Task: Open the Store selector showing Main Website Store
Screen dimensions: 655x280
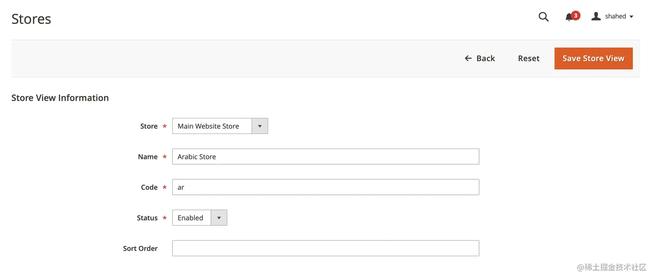Action: pos(212,126)
